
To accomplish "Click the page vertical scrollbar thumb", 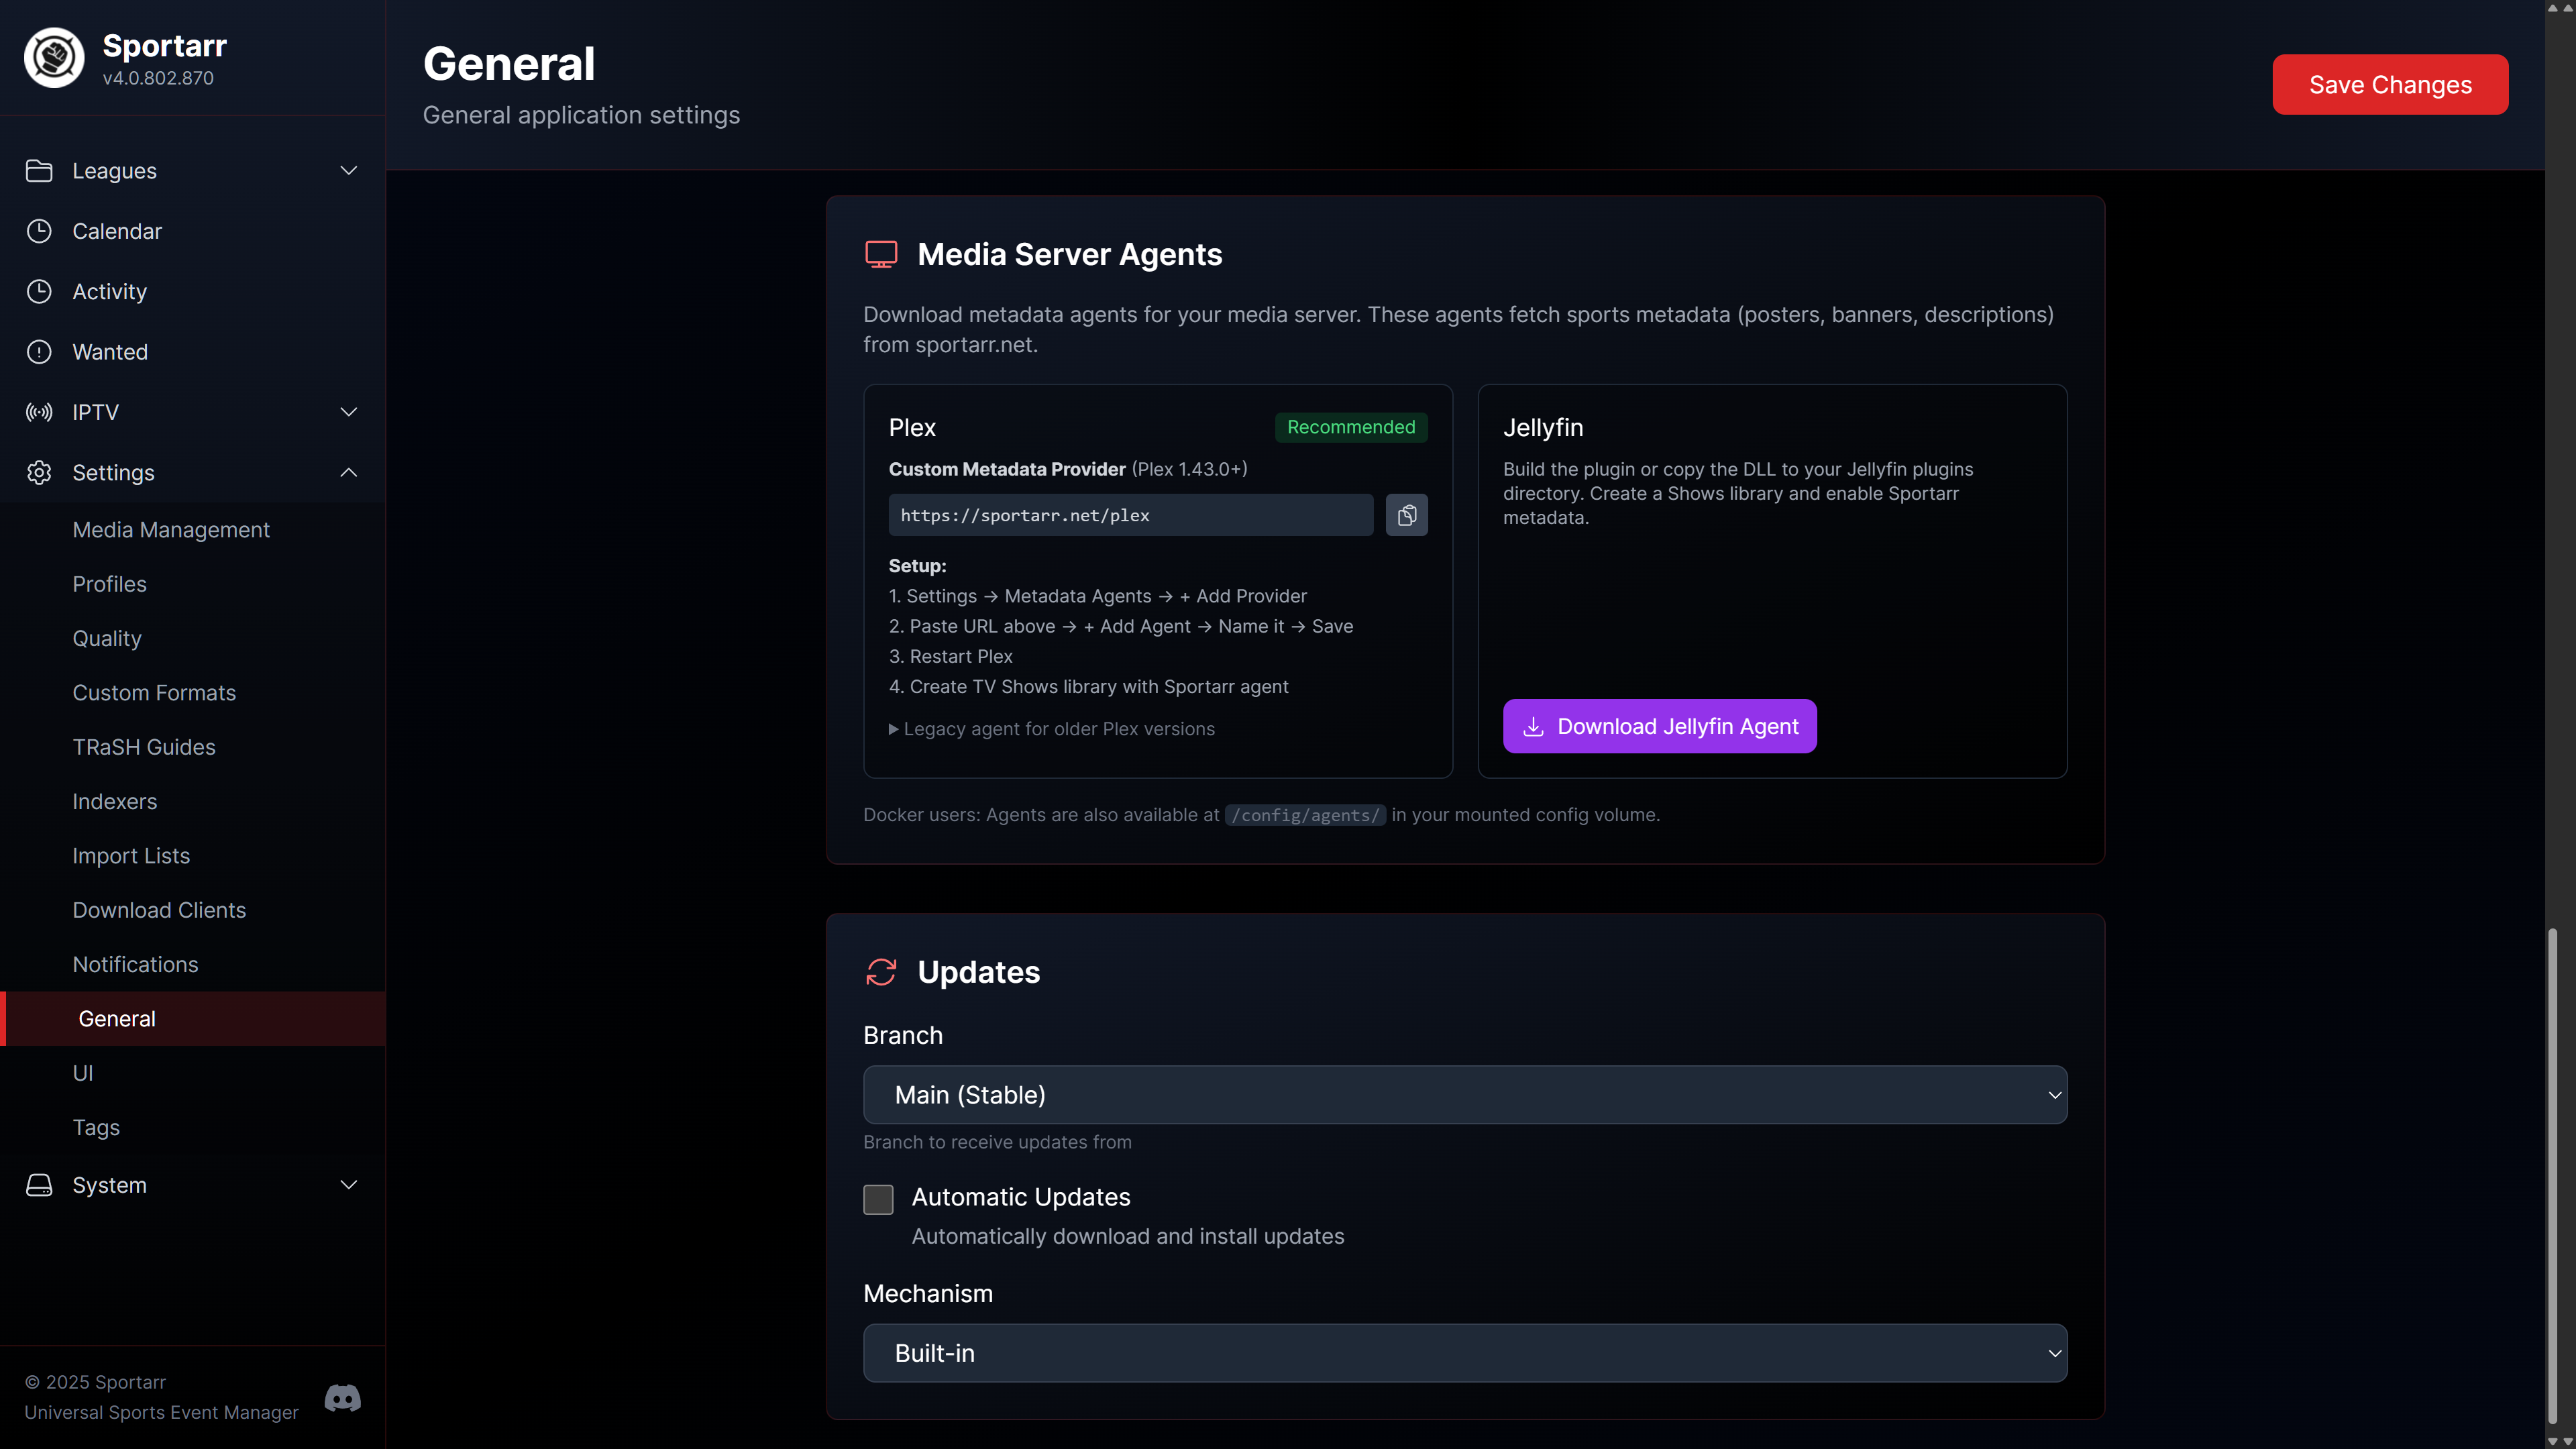I will (2553, 1175).
